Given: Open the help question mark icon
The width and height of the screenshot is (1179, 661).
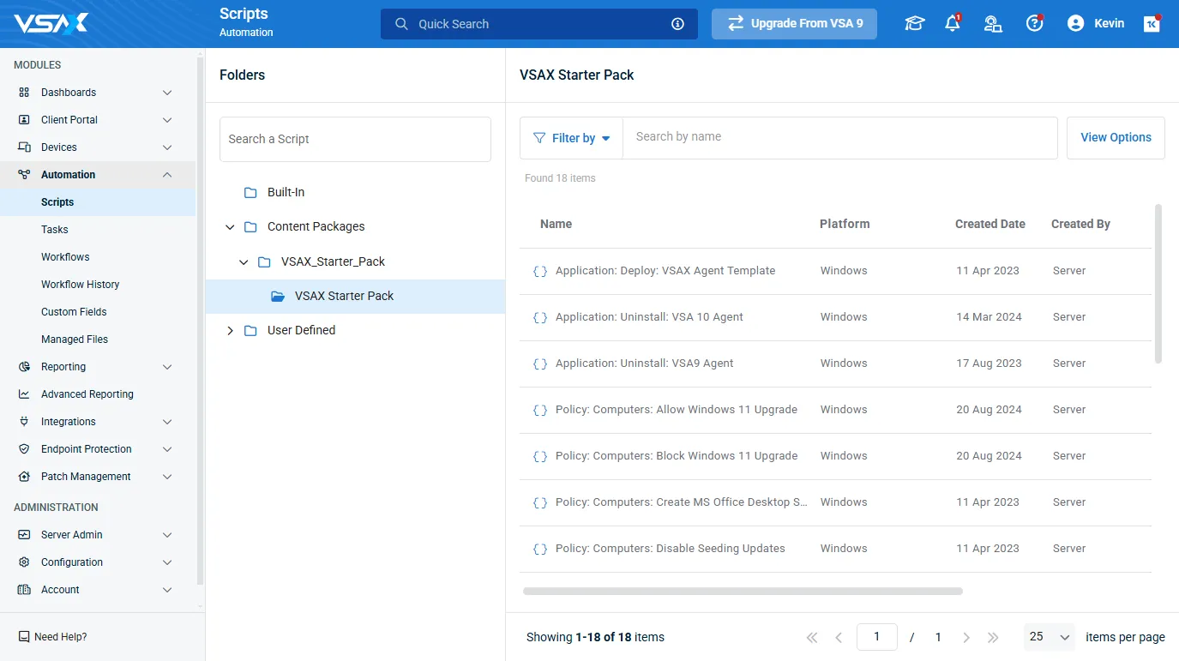Looking at the screenshot, I should coord(1034,24).
